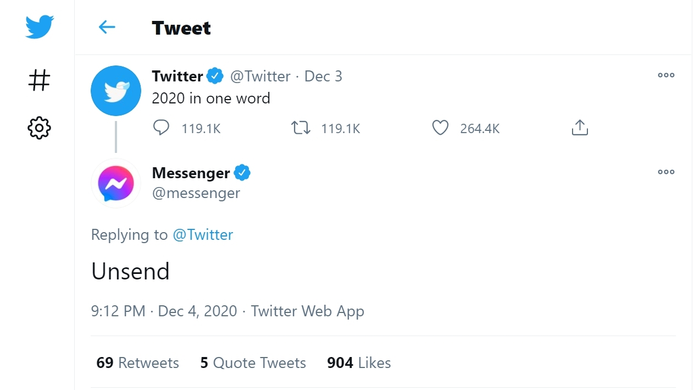The width and height of the screenshot is (694, 390).
Task: Open the Twitter profile avatar
Action: [116, 91]
